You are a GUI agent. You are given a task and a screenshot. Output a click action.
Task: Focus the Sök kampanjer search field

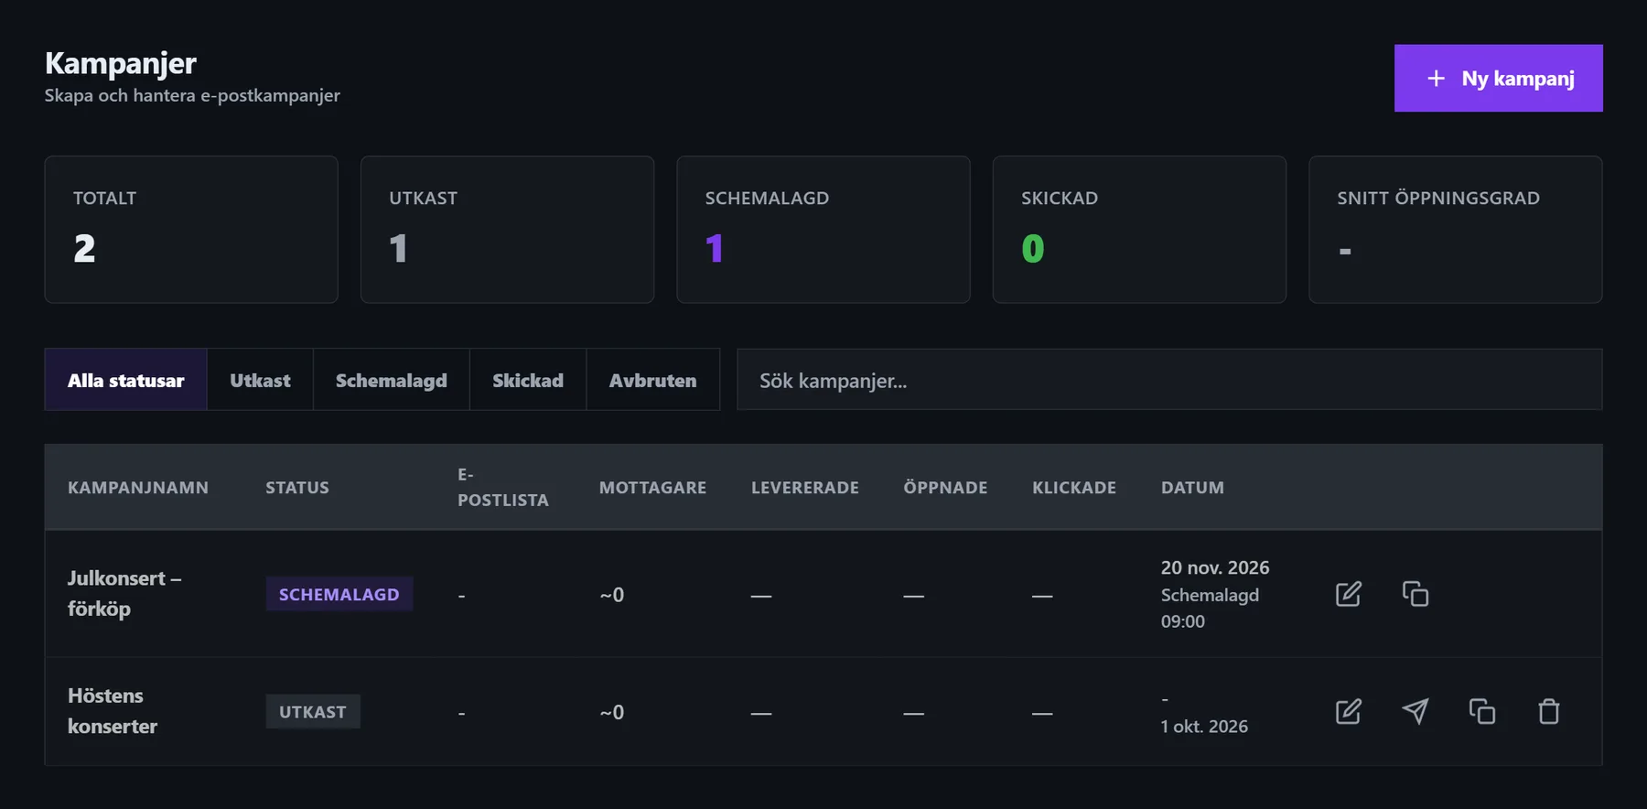pyautogui.click(x=1169, y=380)
